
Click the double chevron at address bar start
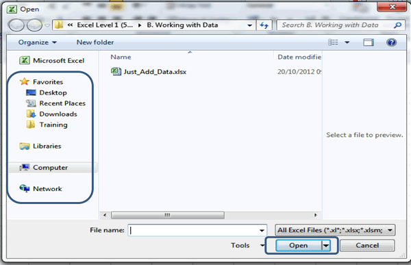[70, 25]
